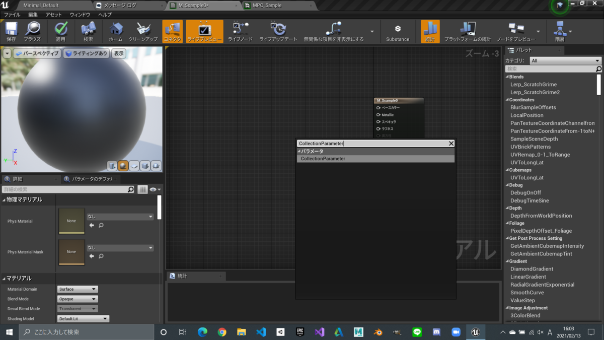Click the palette 検索 search field

coord(551,69)
